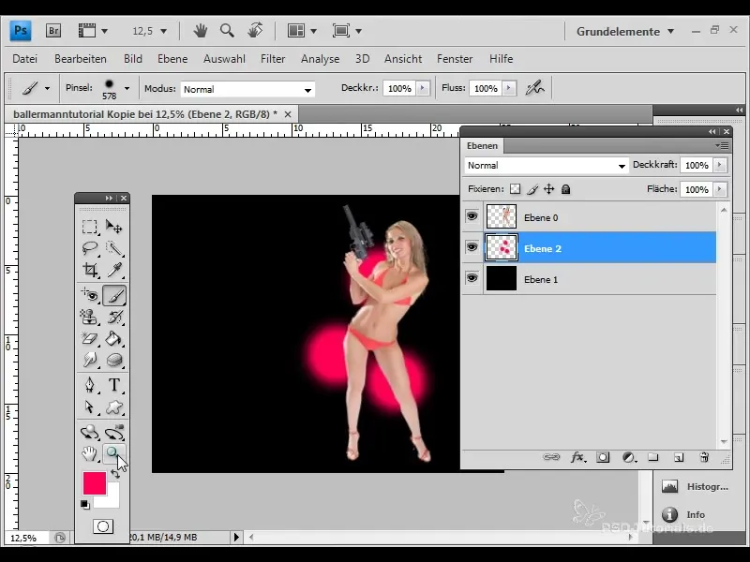Select the 3D Rotate tool
The width and height of the screenshot is (750, 562).
(x=89, y=432)
